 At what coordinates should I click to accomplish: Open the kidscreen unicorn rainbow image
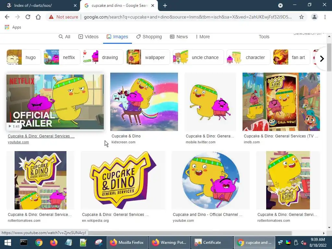coord(144,102)
